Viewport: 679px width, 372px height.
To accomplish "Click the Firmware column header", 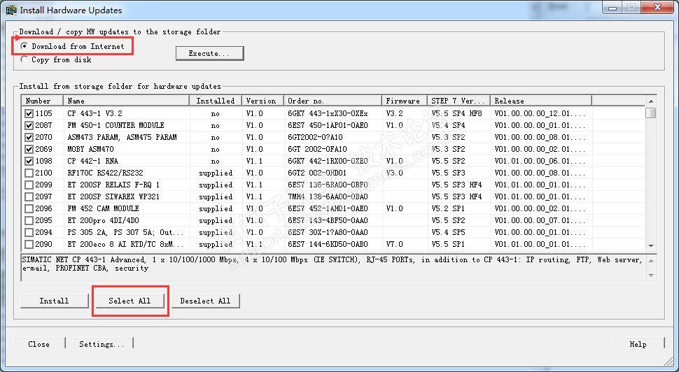I will point(404,101).
